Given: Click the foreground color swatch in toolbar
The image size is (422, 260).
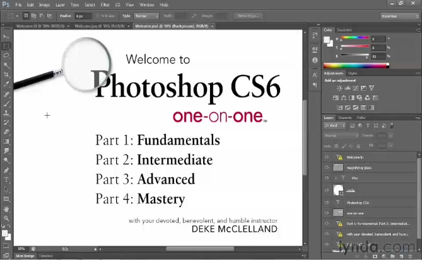Looking at the screenshot, I should [x=5, y=234].
